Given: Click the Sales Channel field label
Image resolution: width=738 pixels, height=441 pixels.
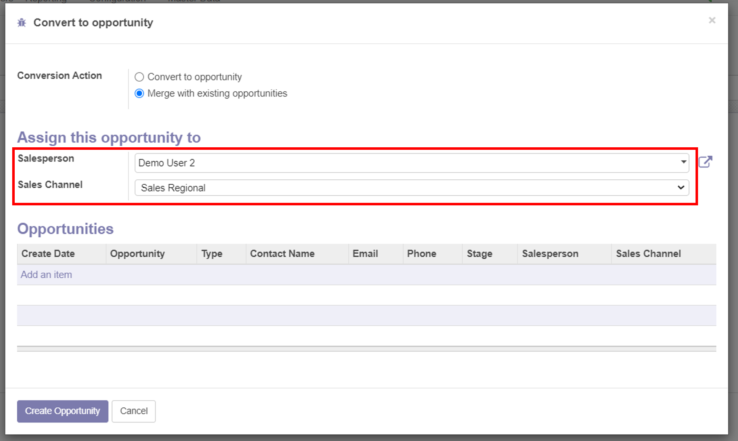Looking at the screenshot, I should point(50,185).
